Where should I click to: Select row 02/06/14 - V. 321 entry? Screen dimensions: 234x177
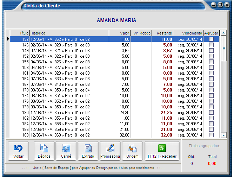(115, 50)
